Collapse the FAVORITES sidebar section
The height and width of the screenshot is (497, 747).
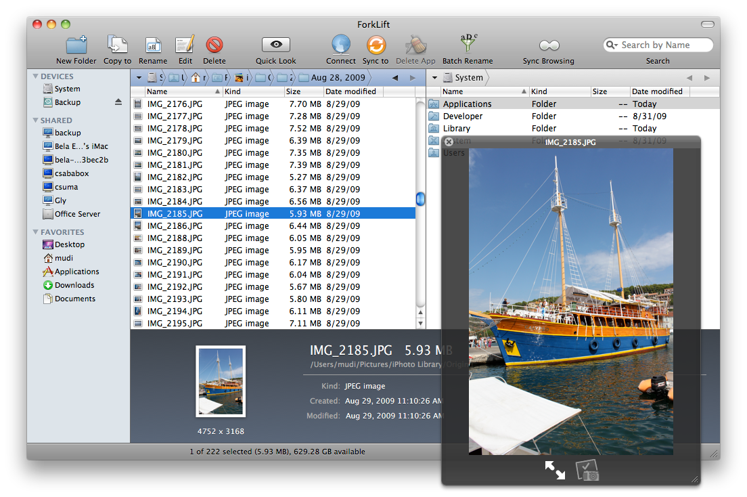pyautogui.click(x=36, y=232)
